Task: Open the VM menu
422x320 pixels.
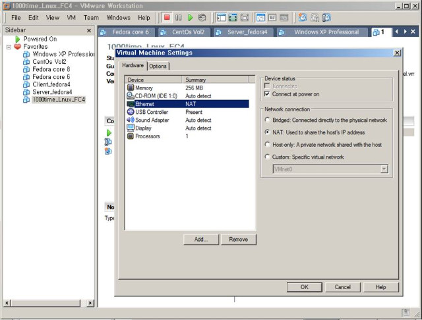Action: [71, 18]
